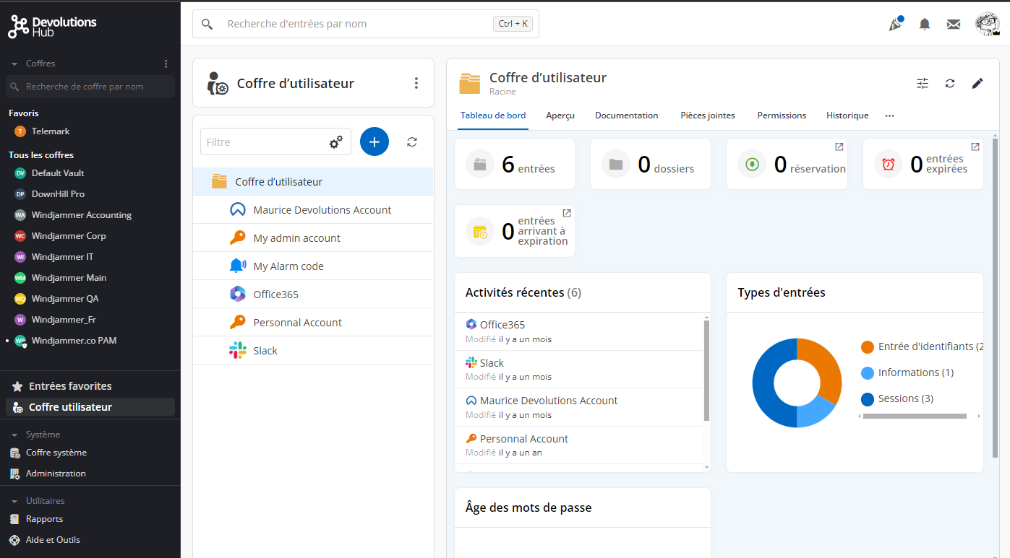1010x558 pixels.
Task: Select the Office365 entry
Action: (x=313, y=295)
